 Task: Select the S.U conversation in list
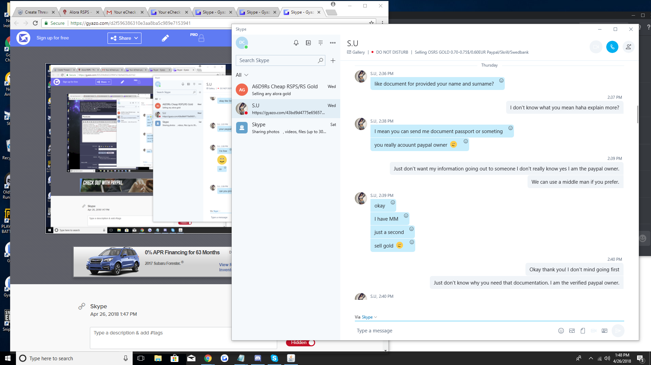click(286, 109)
